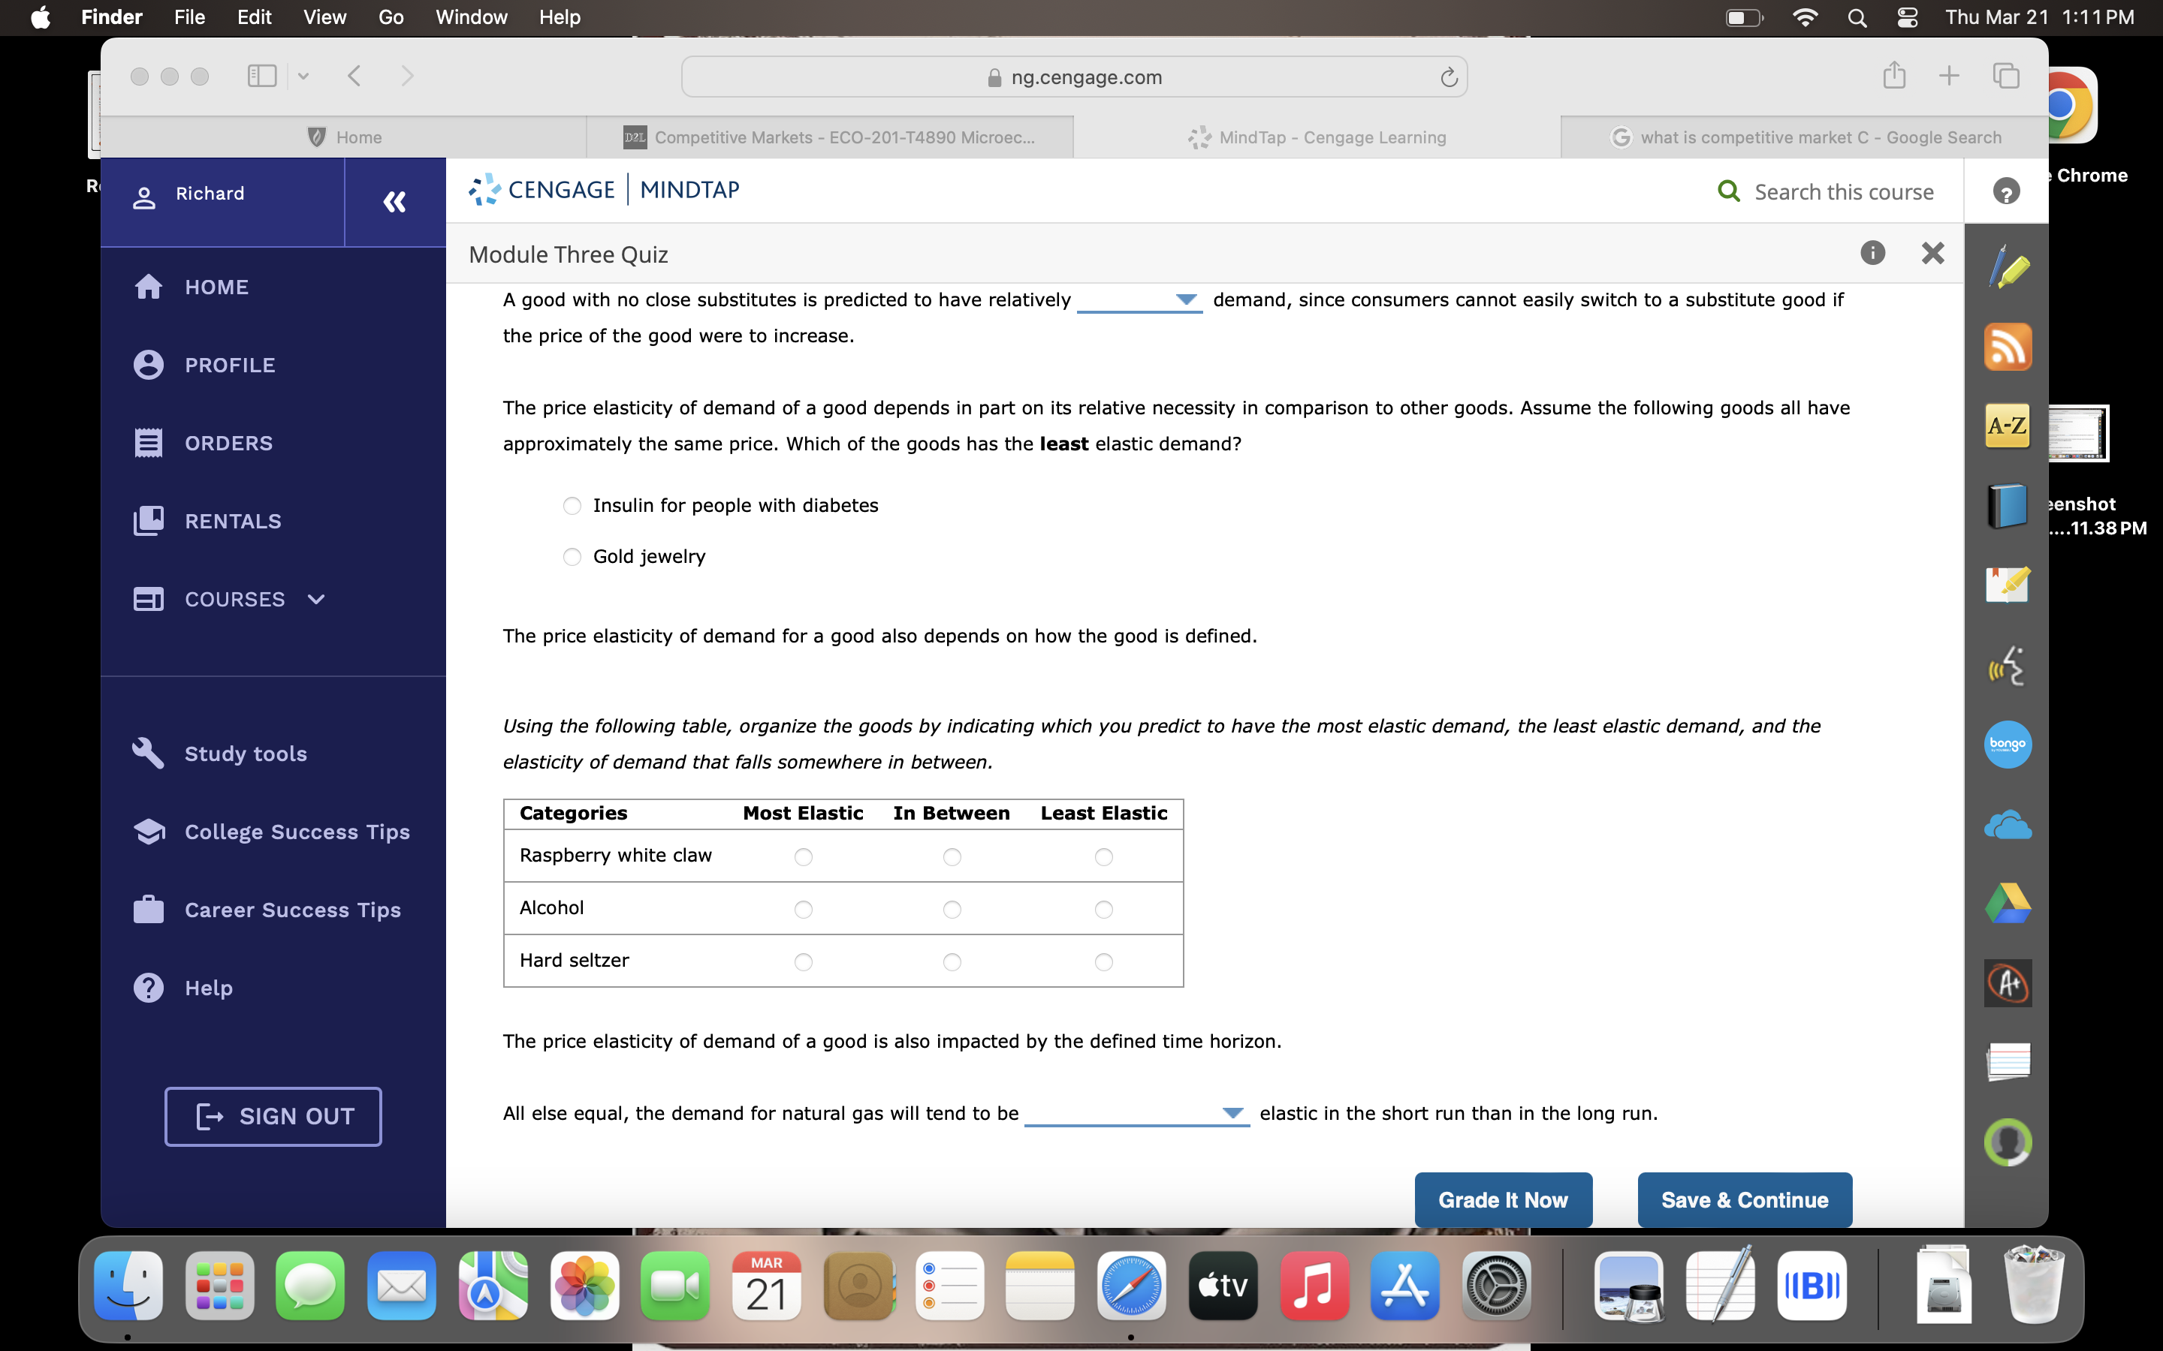Open the Google Drive icon in sidebar
The width and height of the screenshot is (2163, 1351).
click(2008, 902)
